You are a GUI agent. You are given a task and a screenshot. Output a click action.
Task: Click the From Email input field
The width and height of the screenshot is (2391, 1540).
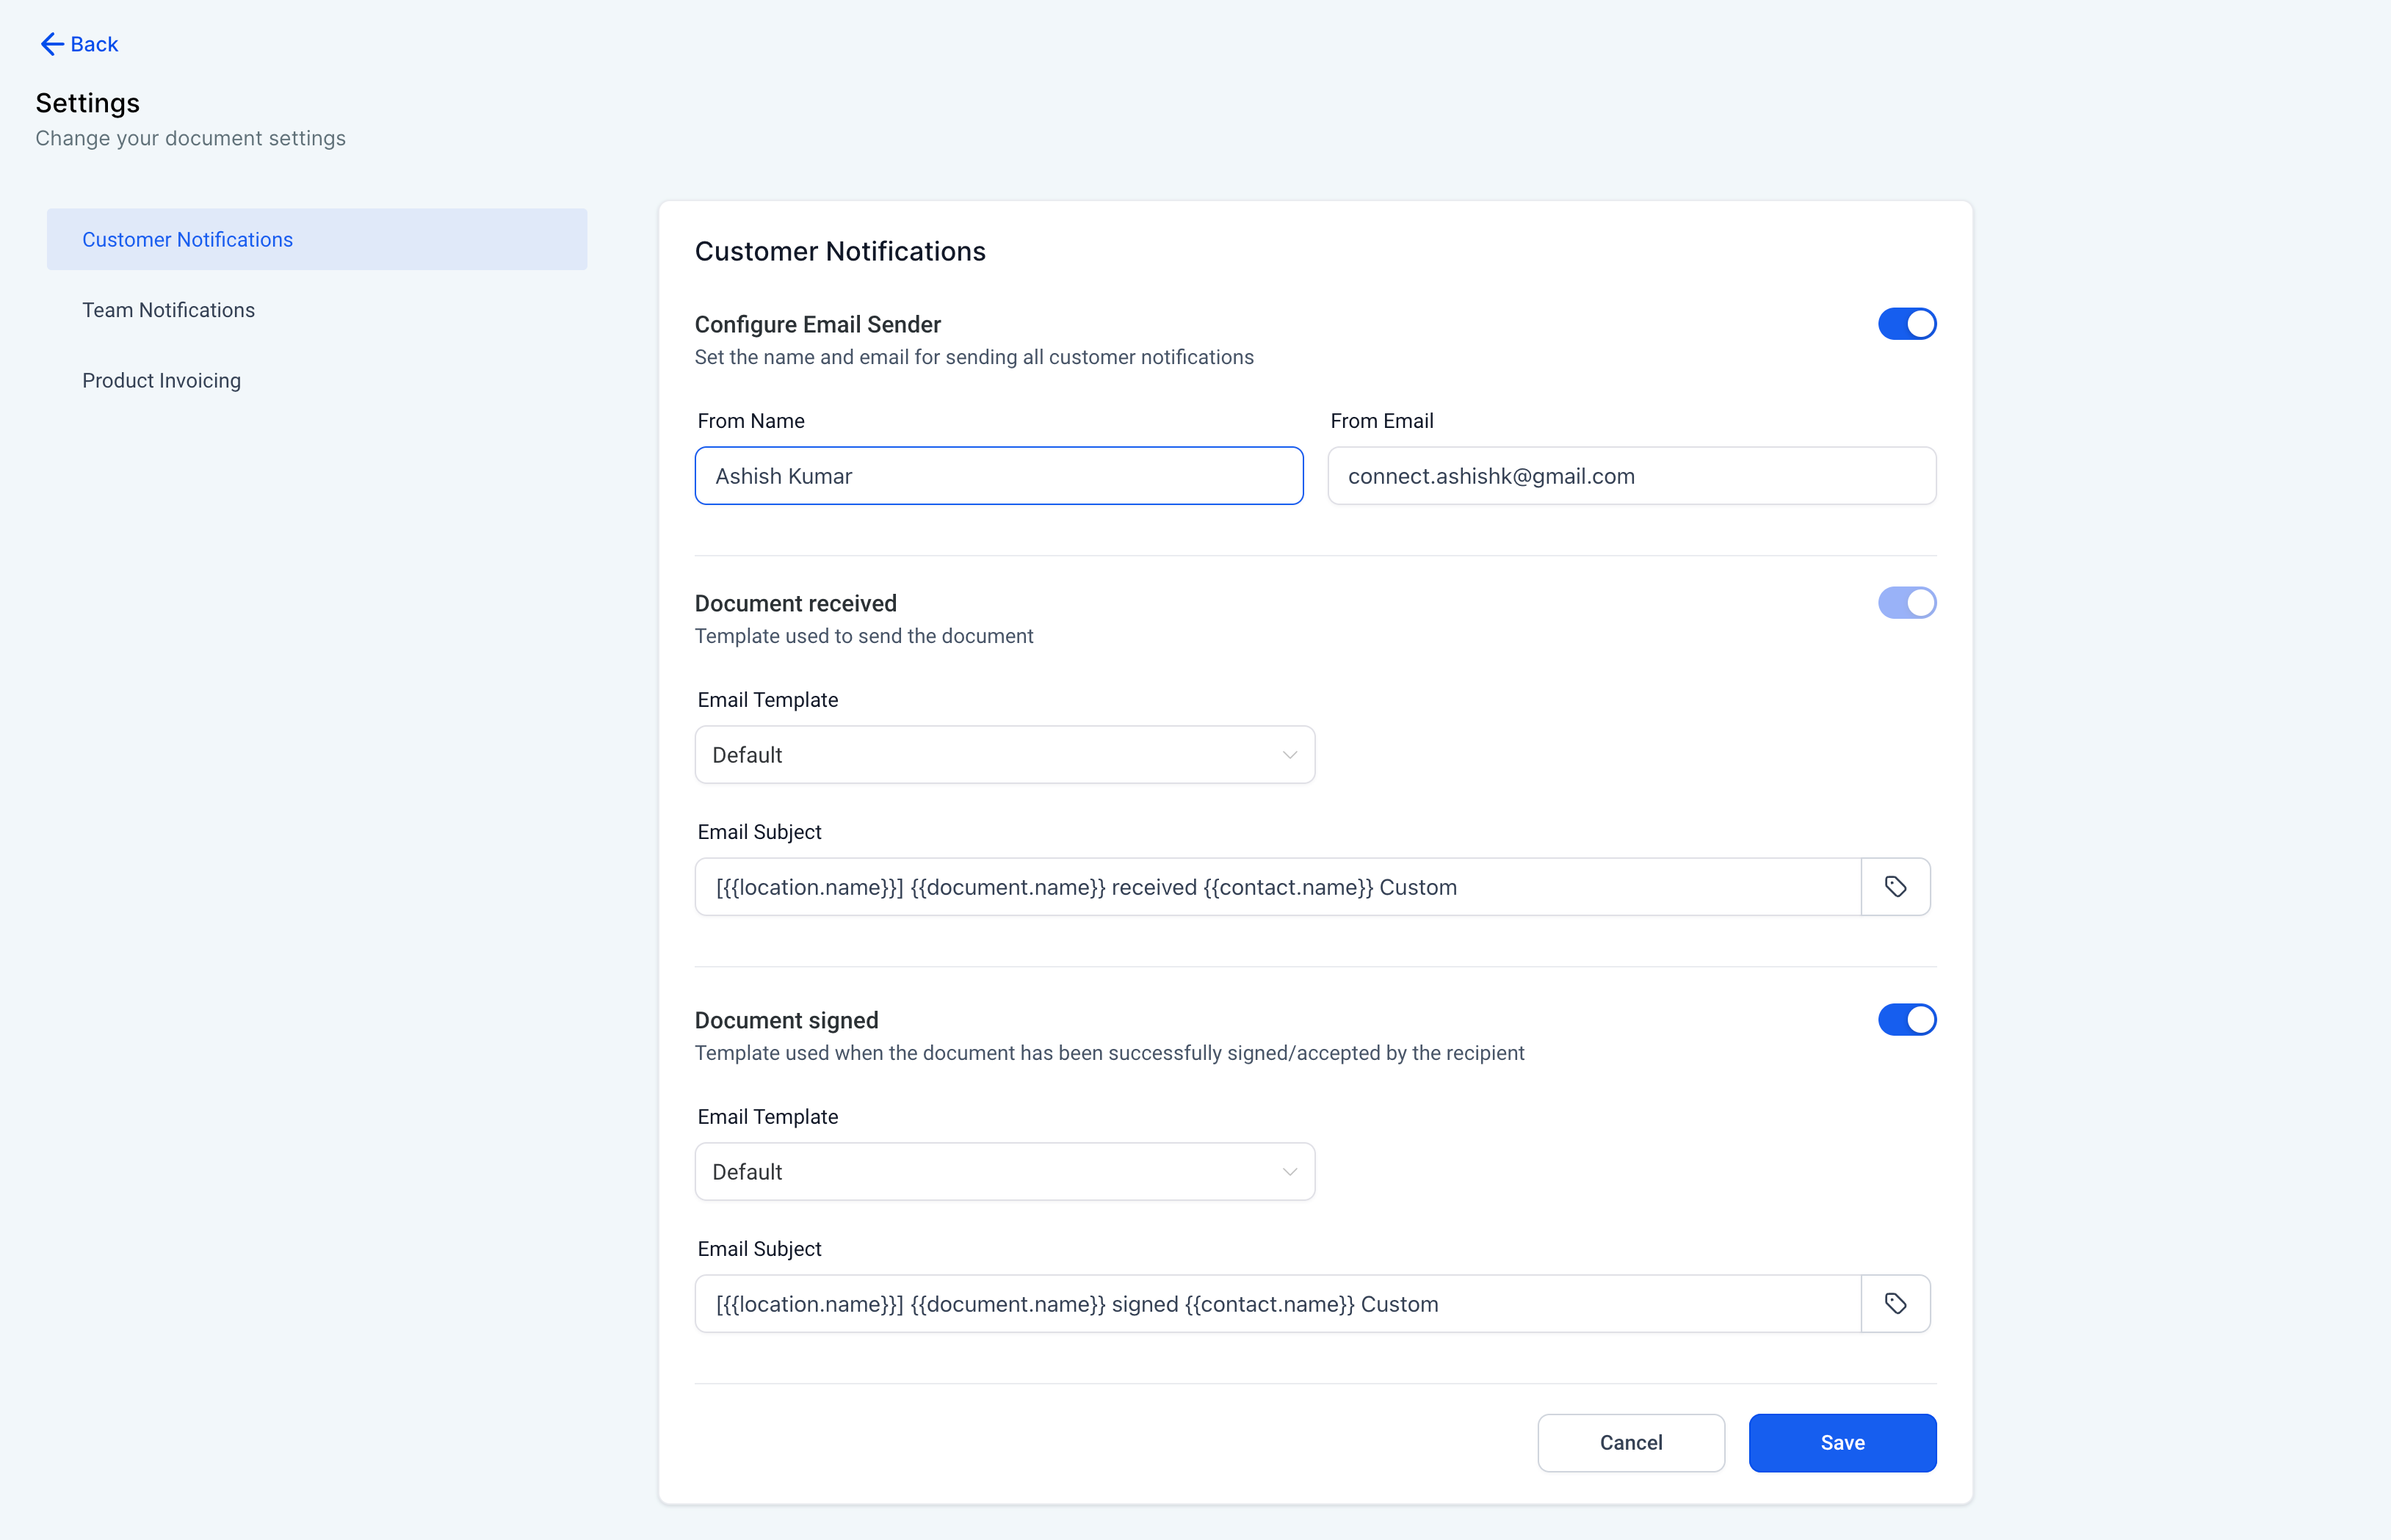pos(1631,476)
